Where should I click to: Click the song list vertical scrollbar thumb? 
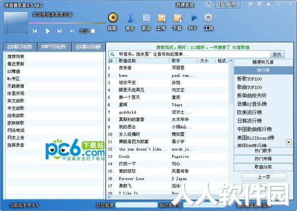pos(231,84)
